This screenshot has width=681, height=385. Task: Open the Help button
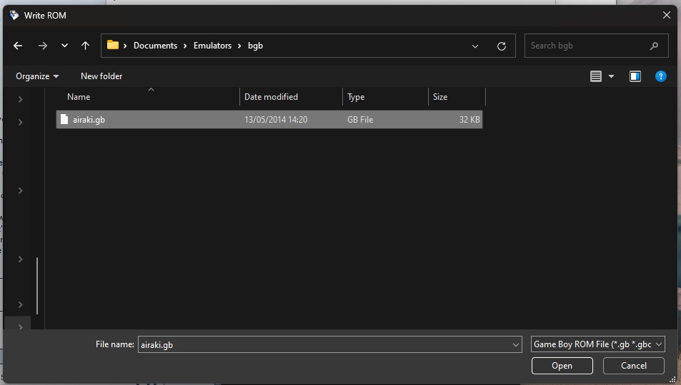pos(660,77)
